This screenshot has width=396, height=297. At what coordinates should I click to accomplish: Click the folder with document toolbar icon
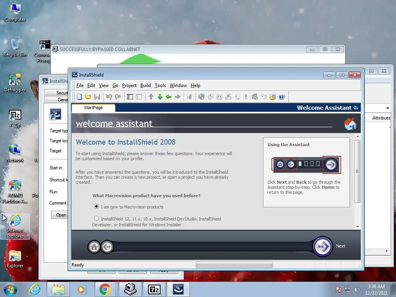(x=273, y=97)
